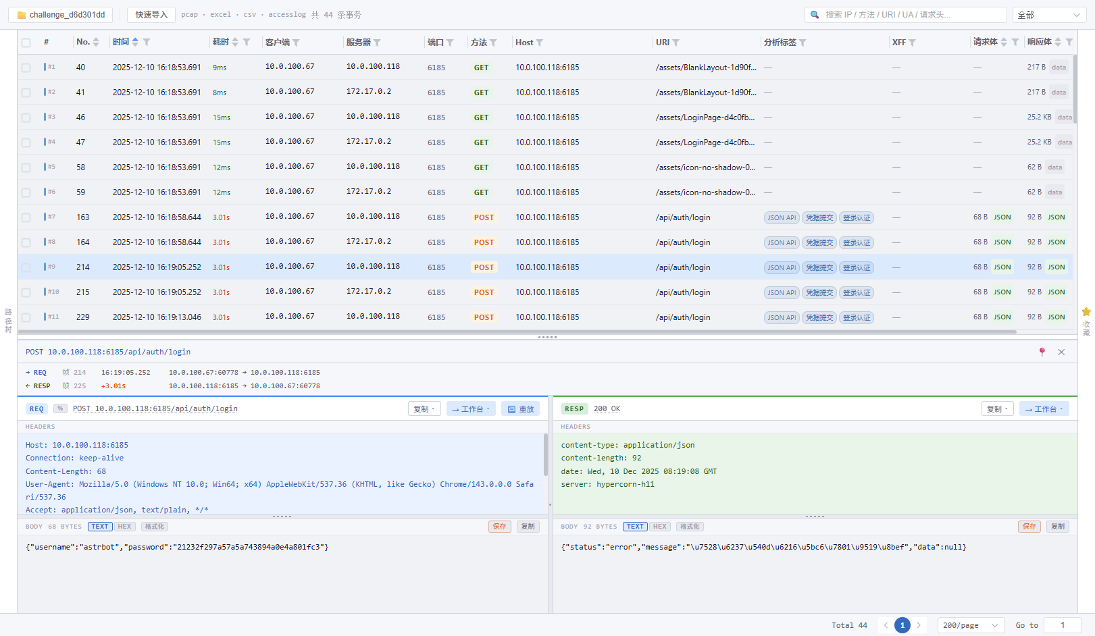1095x636 pixels.
Task: Sort by 请求体 column arrows
Action: [1004, 42]
